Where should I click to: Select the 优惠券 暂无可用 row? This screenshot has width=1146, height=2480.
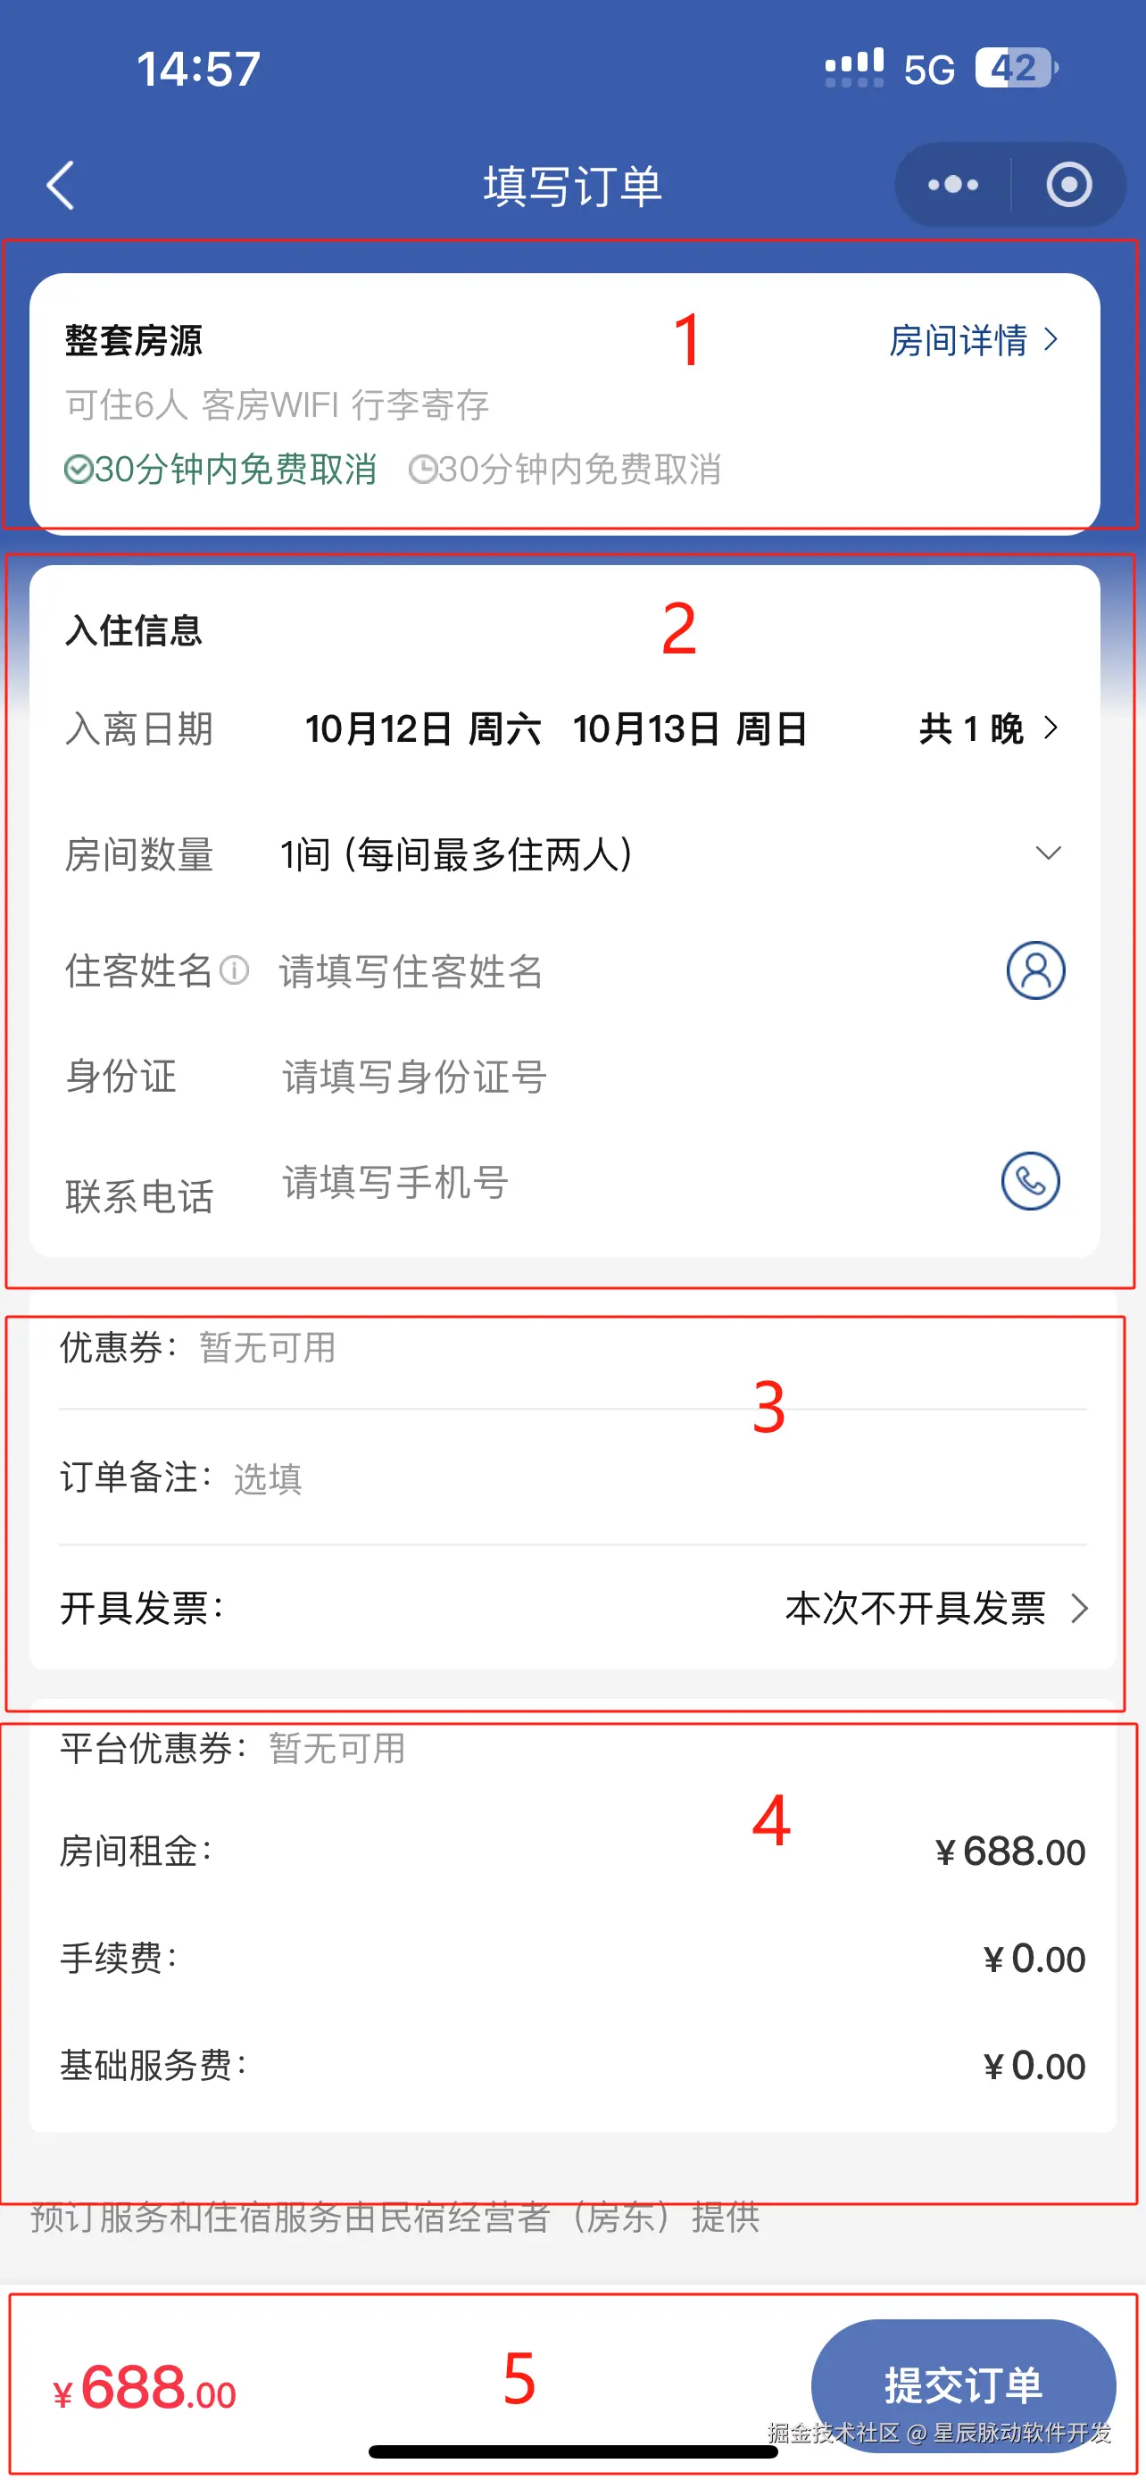[572, 1348]
